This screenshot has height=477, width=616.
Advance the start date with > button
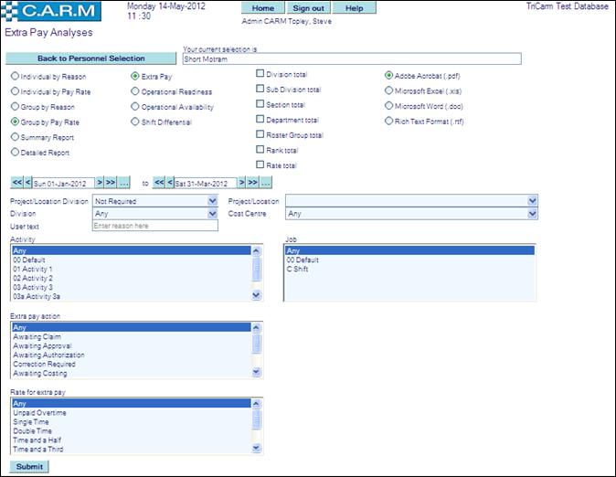(100, 183)
